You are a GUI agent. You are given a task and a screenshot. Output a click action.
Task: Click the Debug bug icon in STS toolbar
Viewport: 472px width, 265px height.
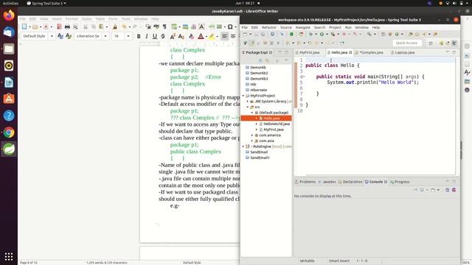pos(311,34)
